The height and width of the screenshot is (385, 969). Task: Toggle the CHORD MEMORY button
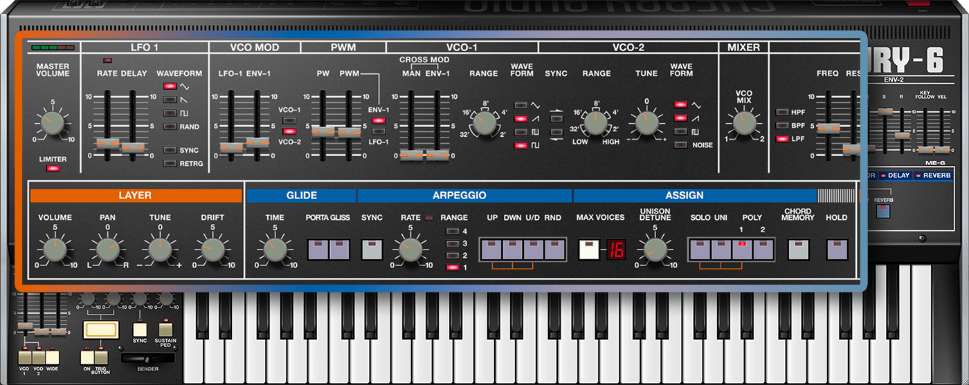tap(798, 249)
